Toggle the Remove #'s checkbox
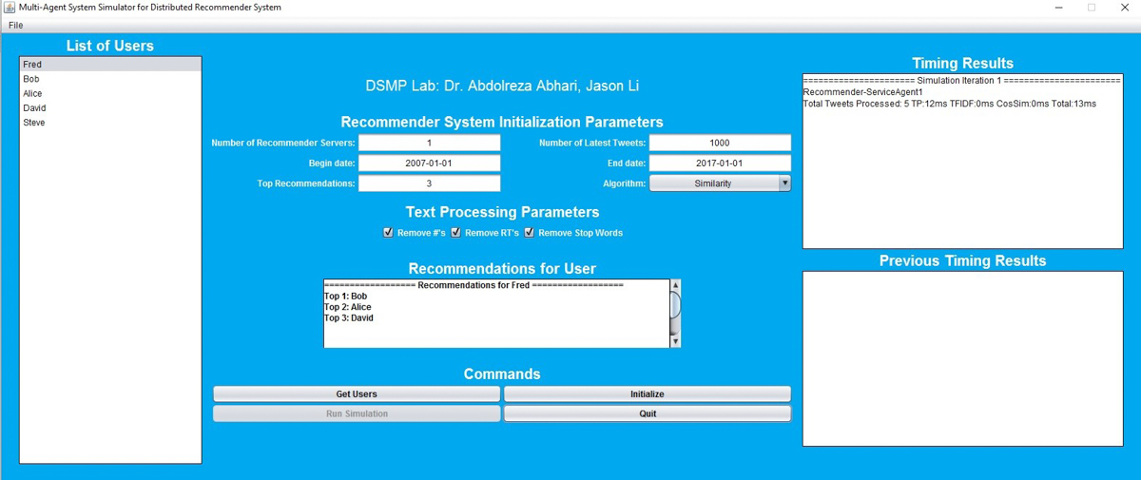The height and width of the screenshot is (480, 1141). pos(388,232)
